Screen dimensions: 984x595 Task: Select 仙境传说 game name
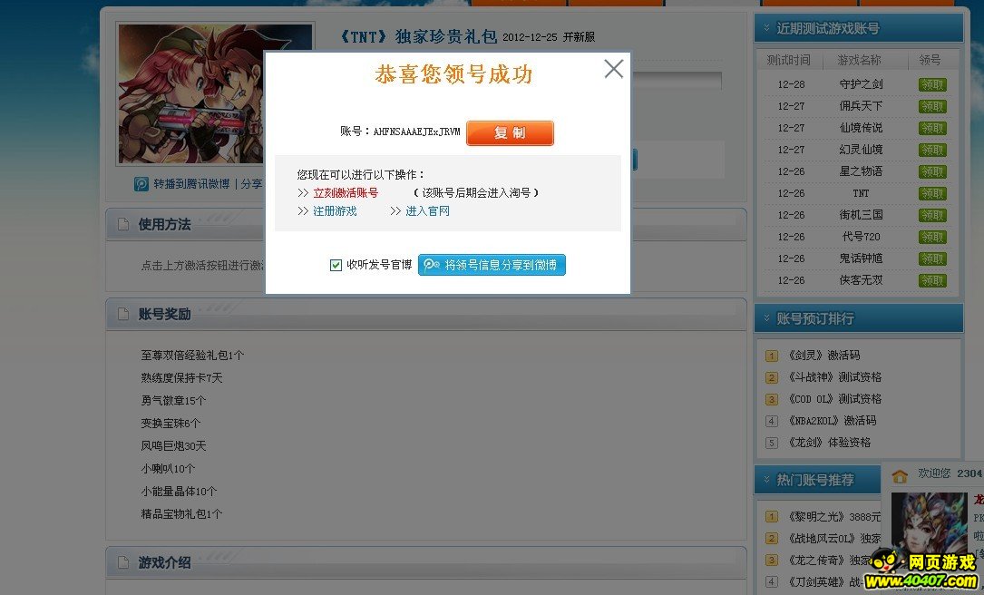pyautogui.click(x=861, y=127)
